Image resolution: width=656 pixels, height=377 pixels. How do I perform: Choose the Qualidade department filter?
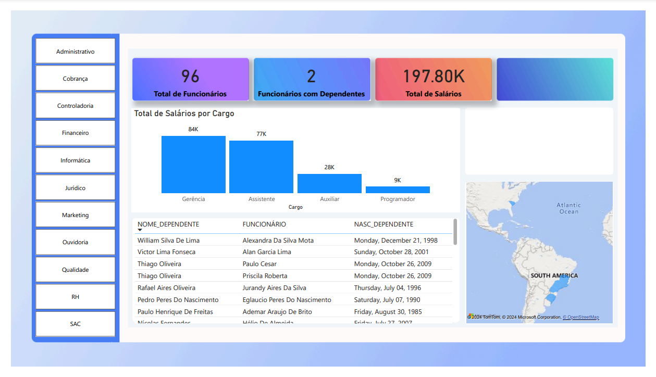pyautogui.click(x=76, y=270)
